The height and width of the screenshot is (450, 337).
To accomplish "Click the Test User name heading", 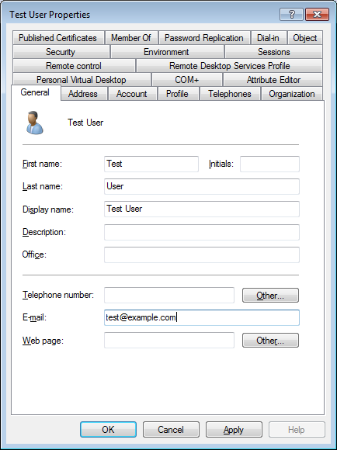I will point(85,123).
